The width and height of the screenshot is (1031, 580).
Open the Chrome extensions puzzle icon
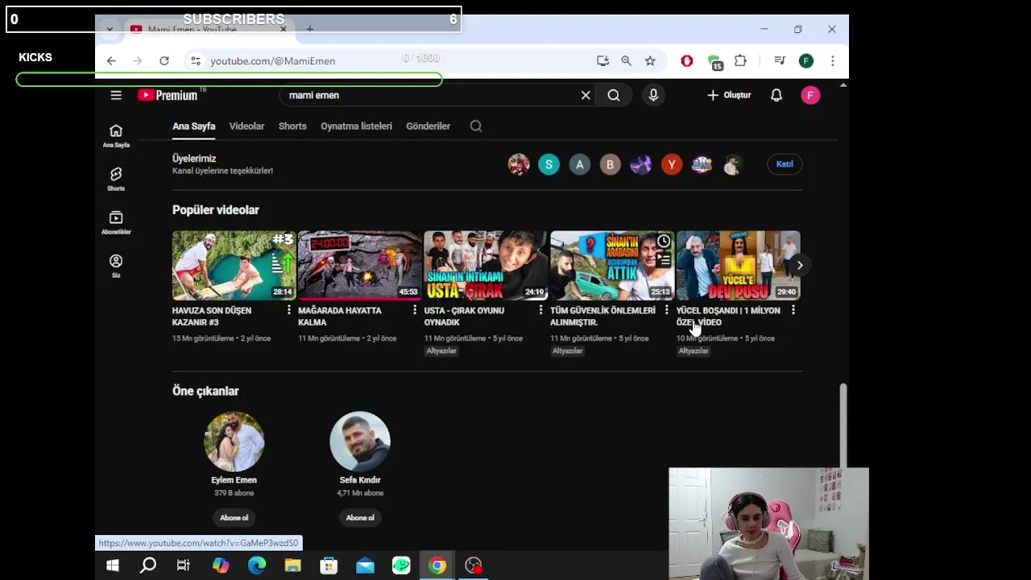click(741, 60)
